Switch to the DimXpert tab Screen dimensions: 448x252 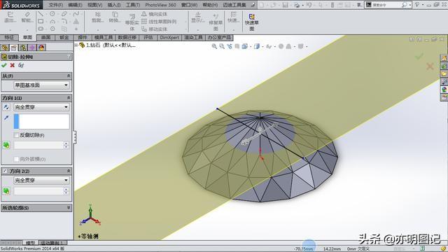[169, 37]
